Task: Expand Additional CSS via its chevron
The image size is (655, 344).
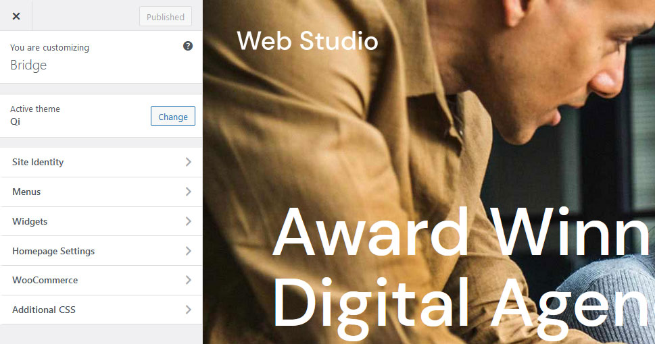Action: click(189, 310)
